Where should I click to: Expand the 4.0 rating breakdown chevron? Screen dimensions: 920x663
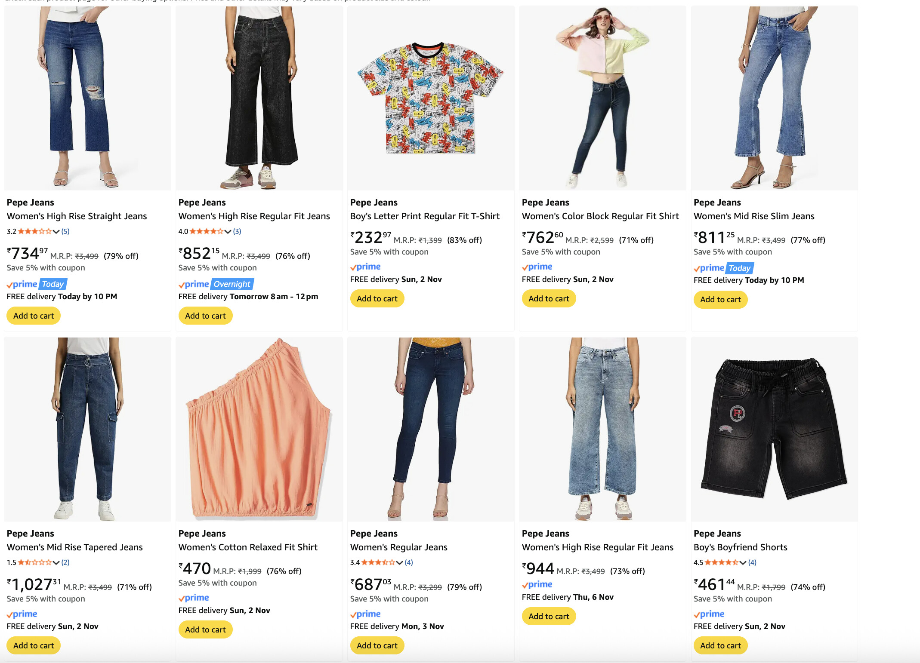tap(228, 231)
